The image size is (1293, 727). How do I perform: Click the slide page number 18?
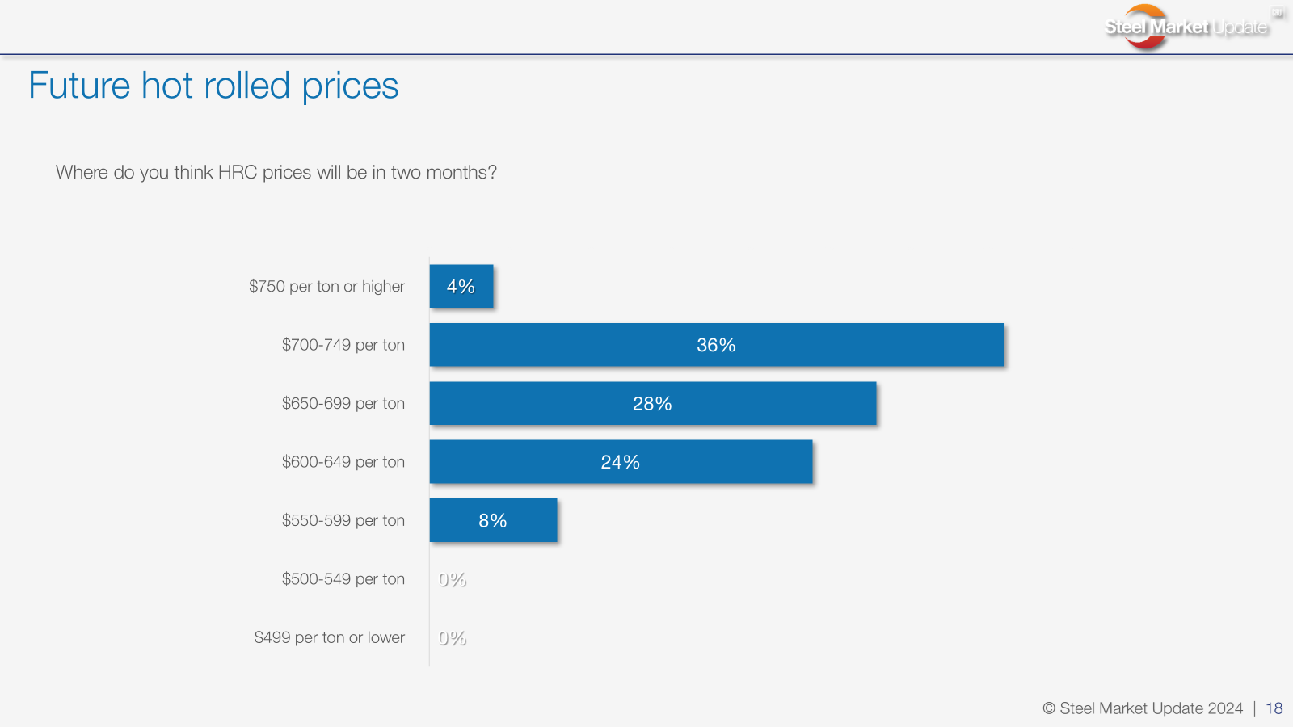(1274, 708)
